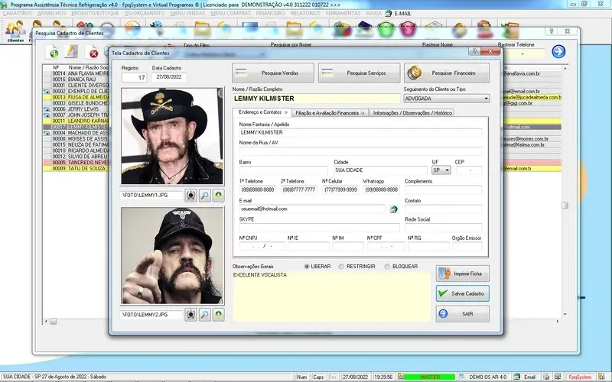The height and width of the screenshot is (382, 612).
Task: Click the red delete icon in client search
Action: [x=93, y=52]
